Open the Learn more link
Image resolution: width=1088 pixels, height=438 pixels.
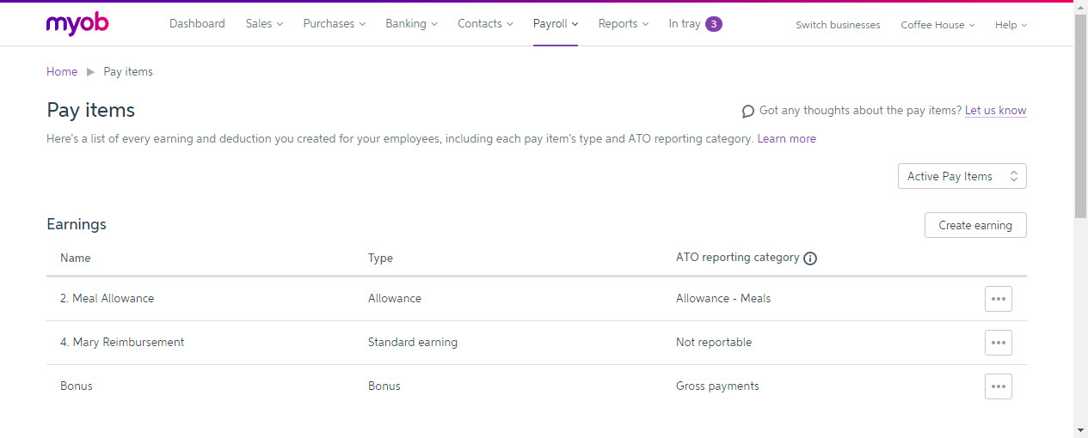[786, 138]
